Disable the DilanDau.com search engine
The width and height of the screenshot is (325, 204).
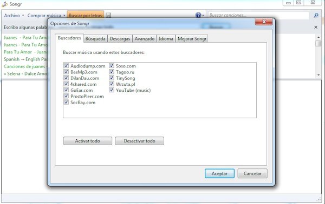click(66, 78)
